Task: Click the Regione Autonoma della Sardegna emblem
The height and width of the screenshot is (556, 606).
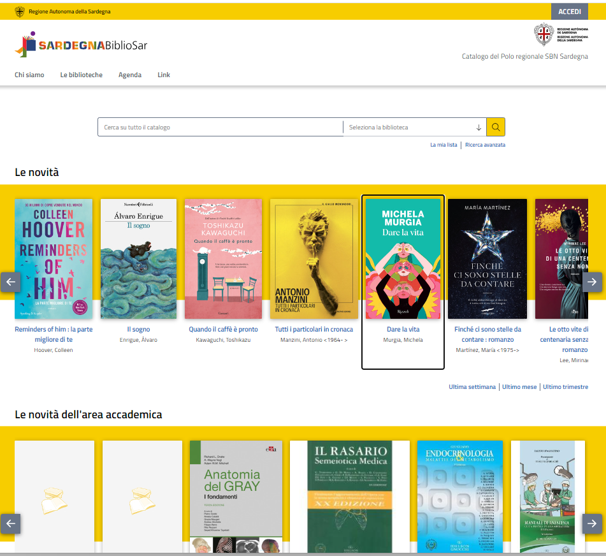Action: (x=544, y=35)
